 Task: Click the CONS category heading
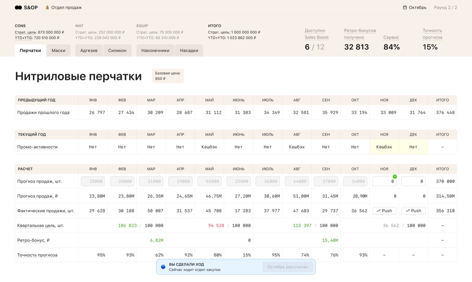20,26
